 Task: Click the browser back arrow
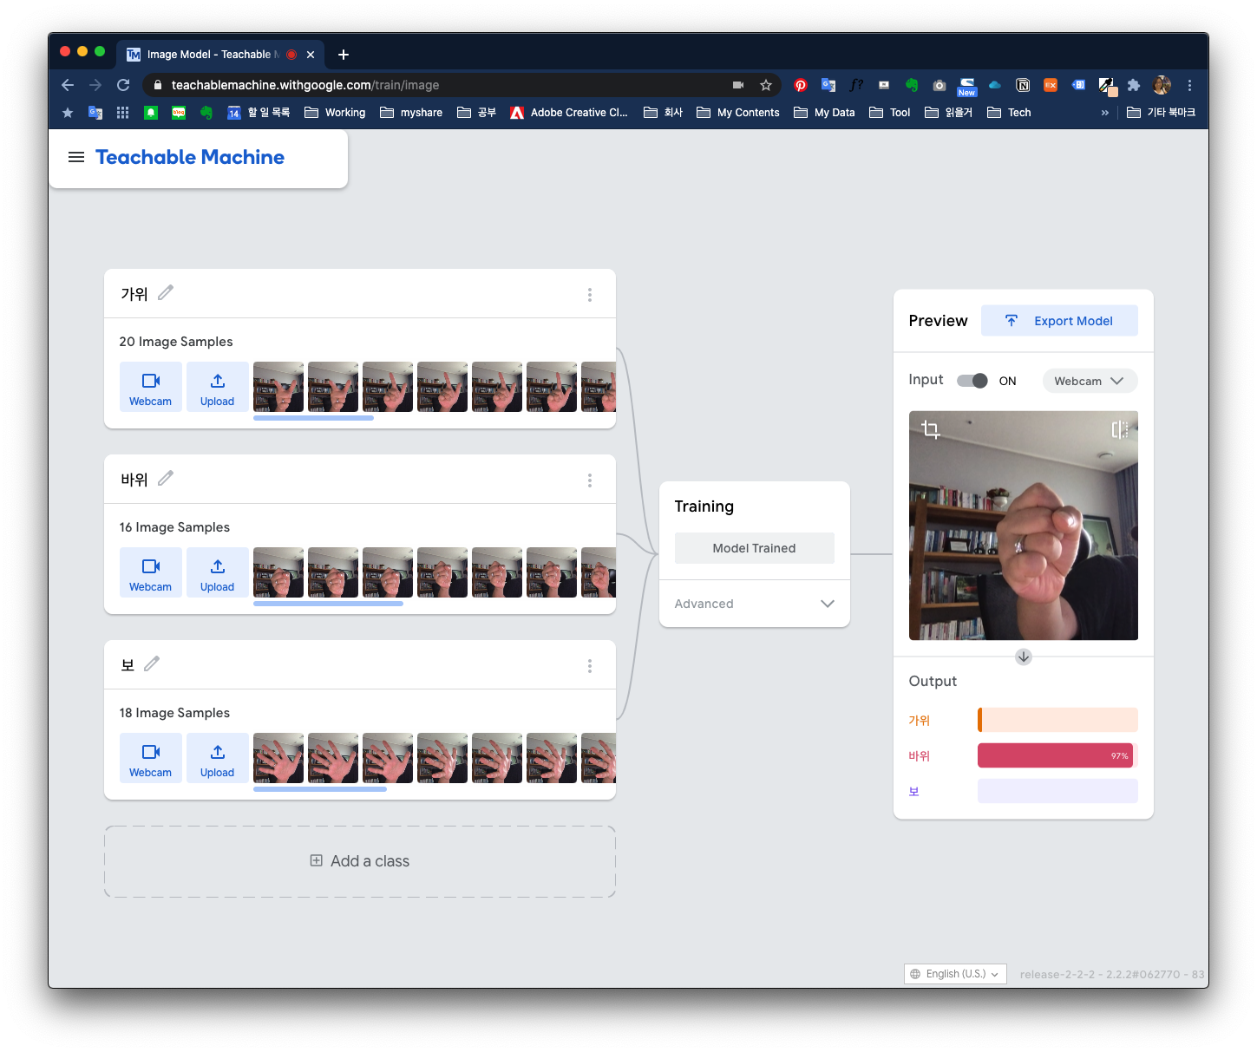coord(68,85)
